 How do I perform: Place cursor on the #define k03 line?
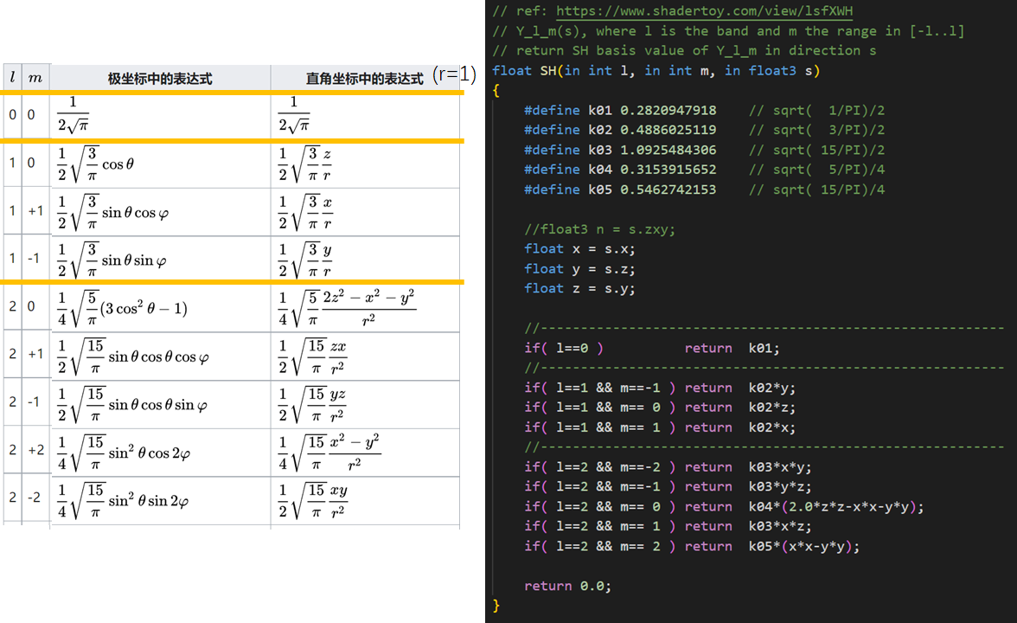pyautogui.click(x=620, y=150)
